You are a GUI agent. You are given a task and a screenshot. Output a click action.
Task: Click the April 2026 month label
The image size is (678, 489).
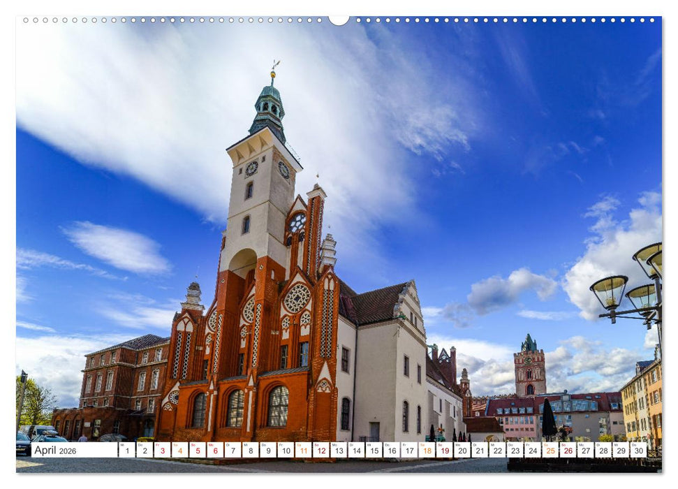click(47, 451)
